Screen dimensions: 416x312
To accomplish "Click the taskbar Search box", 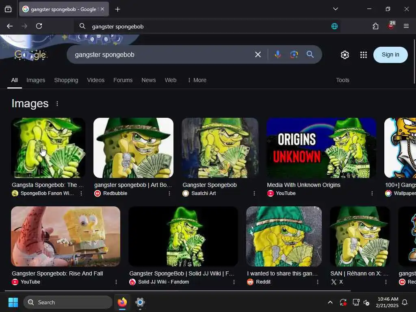I will coord(68,302).
